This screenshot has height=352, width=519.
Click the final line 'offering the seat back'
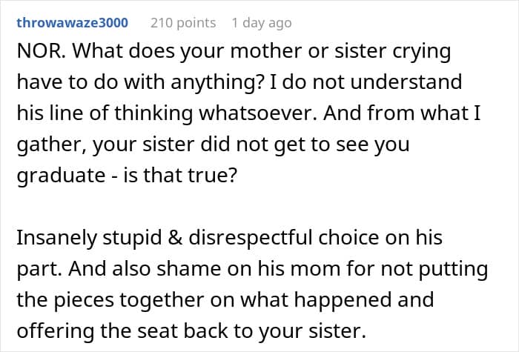pyautogui.click(x=191, y=331)
